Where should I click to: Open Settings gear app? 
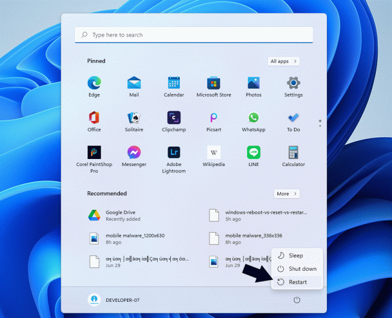click(x=293, y=87)
